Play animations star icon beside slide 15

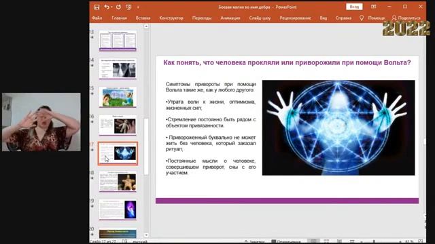coord(92,94)
